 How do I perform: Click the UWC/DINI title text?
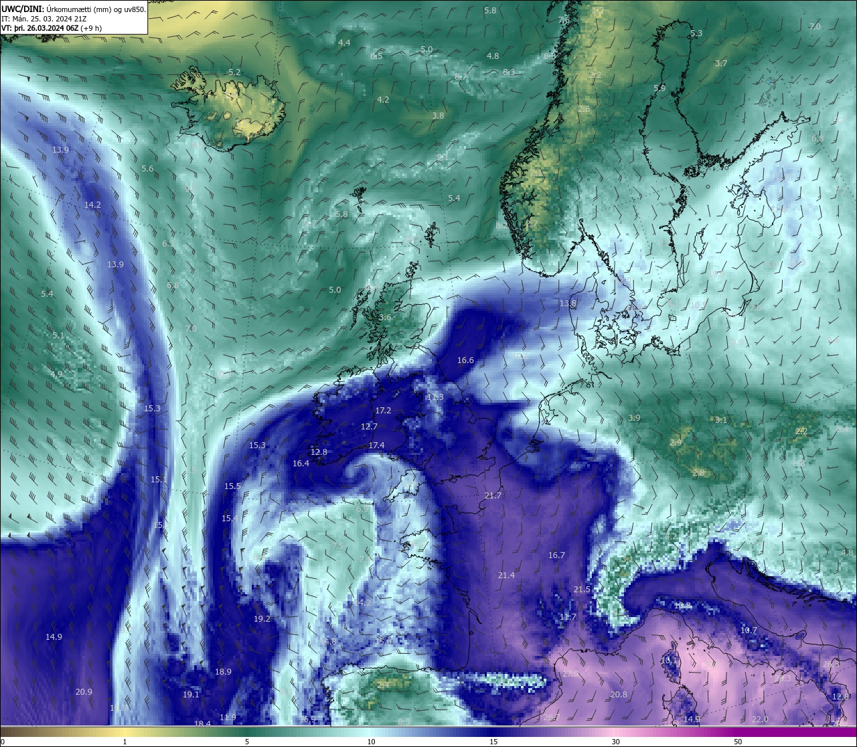pos(22,9)
